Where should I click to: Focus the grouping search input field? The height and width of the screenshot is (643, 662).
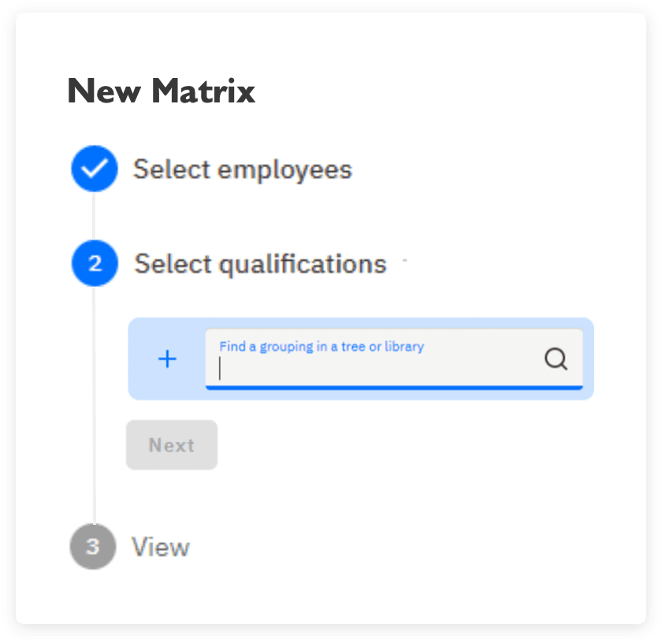pyautogui.click(x=394, y=359)
